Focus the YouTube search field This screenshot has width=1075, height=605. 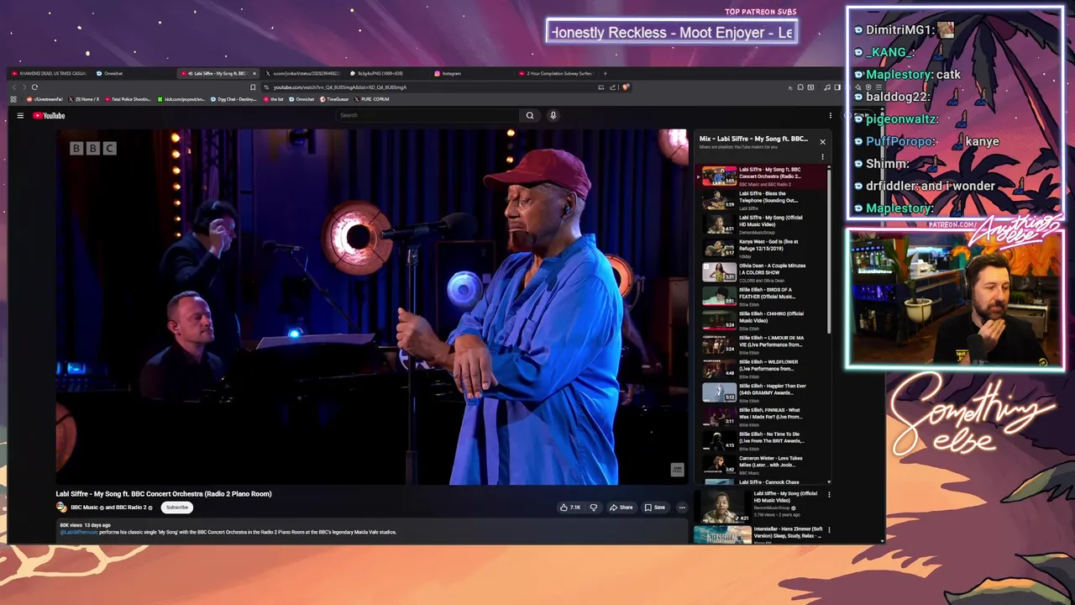coord(428,115)
